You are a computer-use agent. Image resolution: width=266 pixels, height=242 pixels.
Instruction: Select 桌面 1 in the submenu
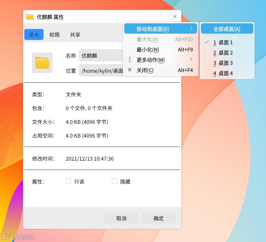(227, 43)
